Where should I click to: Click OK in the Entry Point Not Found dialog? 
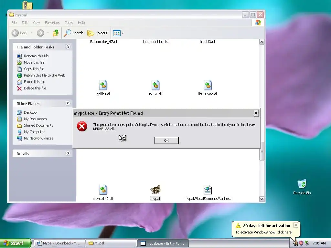pyautogui.click(x=166, y=140)
